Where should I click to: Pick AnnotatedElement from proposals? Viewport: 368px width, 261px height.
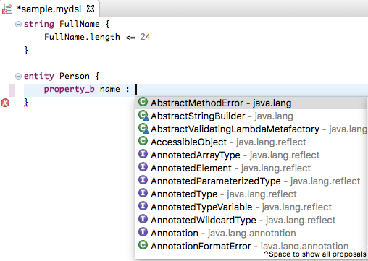pos(251,168)
